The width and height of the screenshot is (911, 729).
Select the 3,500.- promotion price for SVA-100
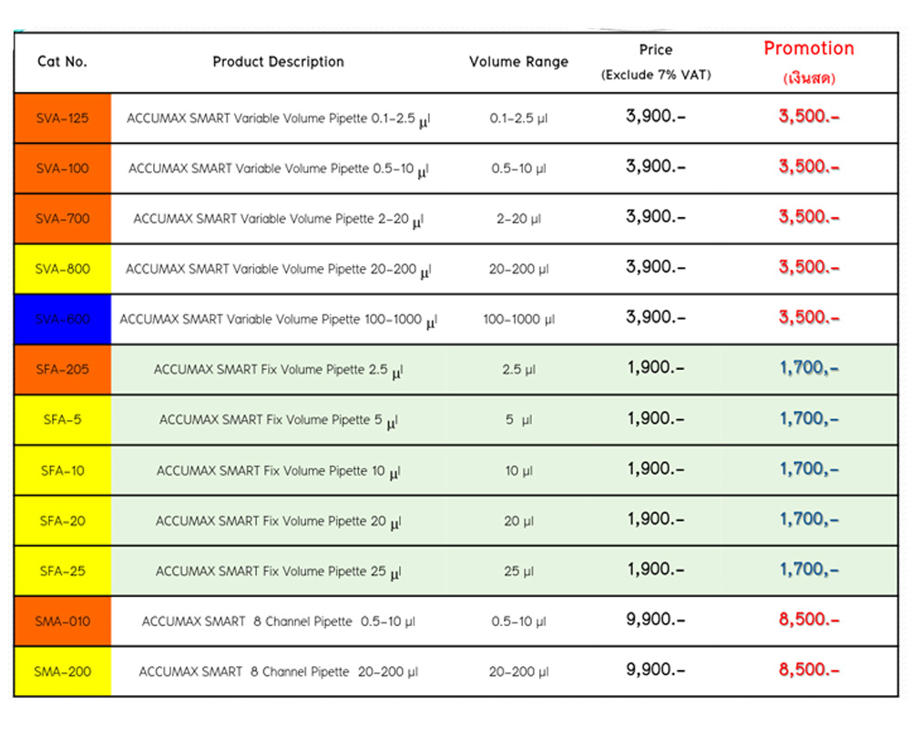pyautogui.click(x=809, y=167)
